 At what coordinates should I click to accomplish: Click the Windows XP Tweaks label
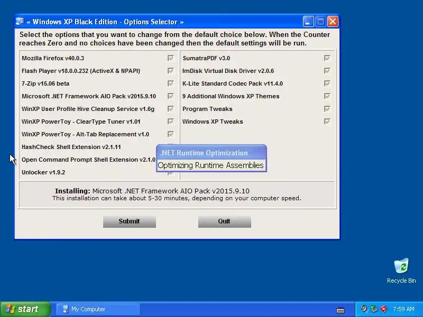click(213, 122)
